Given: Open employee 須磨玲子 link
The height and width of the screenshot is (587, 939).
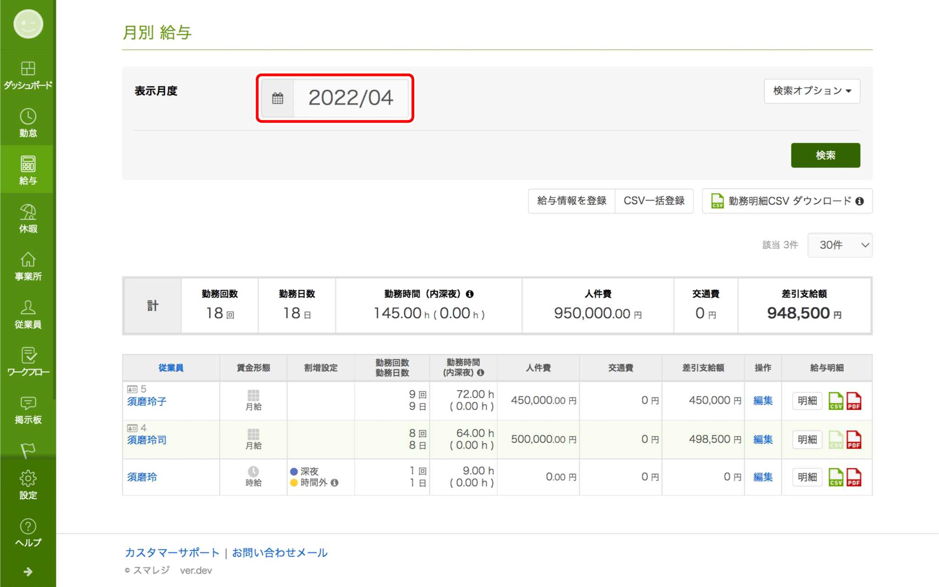Looking at the screenshot, I should click(x=147, y=401).
